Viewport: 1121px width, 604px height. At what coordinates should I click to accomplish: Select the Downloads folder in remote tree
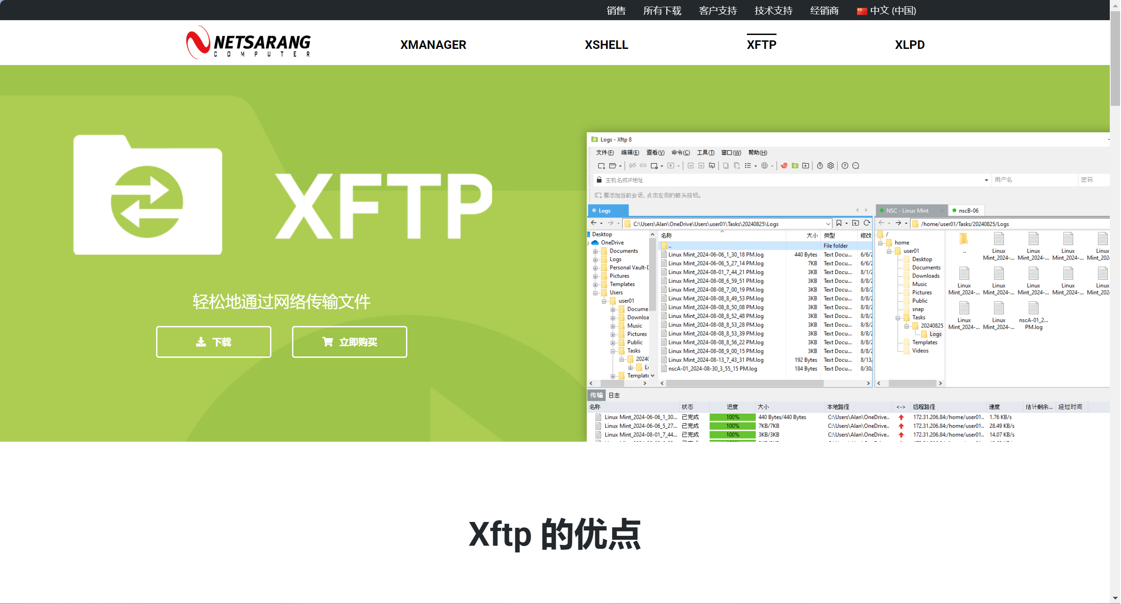pyautogui.click(x=925, y=276)
